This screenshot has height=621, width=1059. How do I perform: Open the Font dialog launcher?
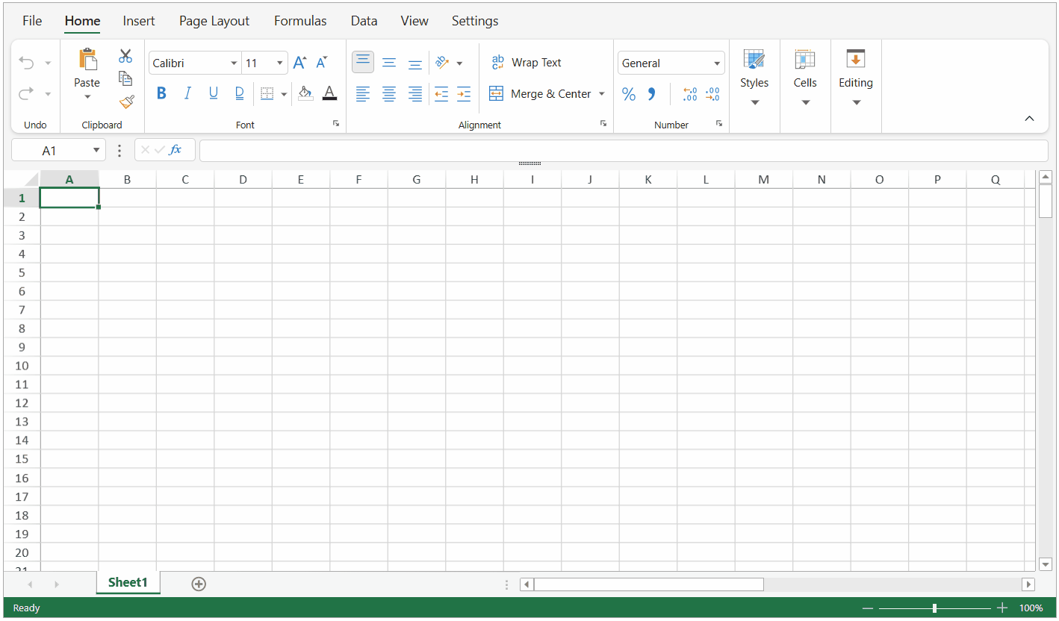coord(336,124)
